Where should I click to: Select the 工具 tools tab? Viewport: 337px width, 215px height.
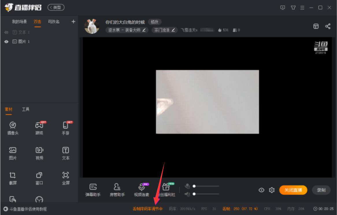25,109
